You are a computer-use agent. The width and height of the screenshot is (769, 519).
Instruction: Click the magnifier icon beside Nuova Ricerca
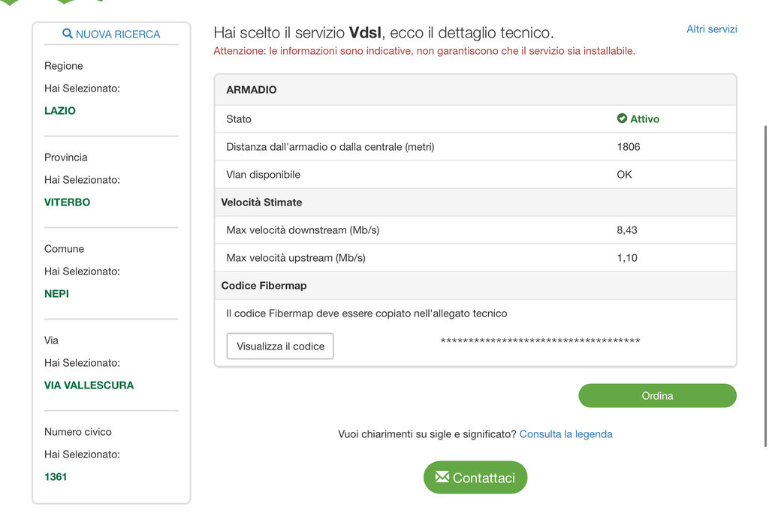68,34
